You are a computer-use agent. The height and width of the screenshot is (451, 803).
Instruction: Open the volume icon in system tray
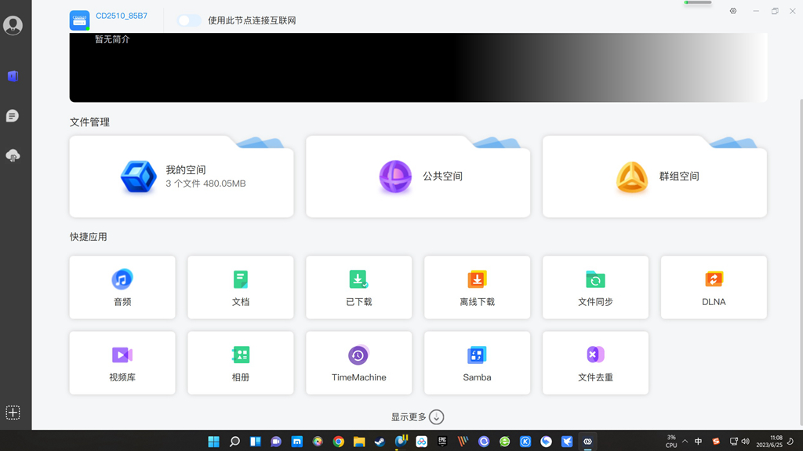pos(746,442)
